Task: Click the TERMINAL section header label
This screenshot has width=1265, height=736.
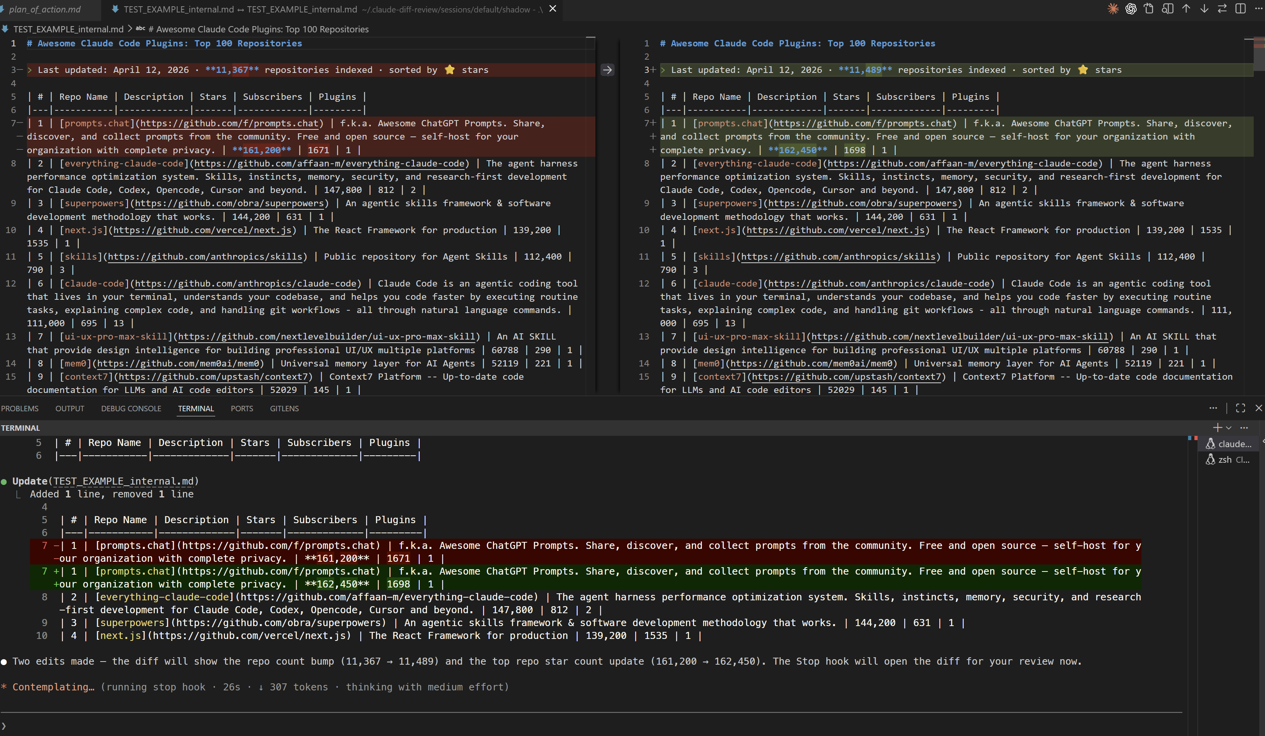Action: click(x=20, y=428)
